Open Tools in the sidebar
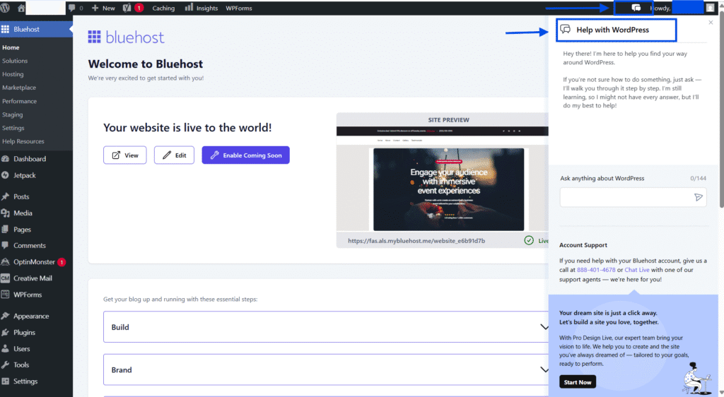Screen dimensions: 724x397 tap(37, 365)
